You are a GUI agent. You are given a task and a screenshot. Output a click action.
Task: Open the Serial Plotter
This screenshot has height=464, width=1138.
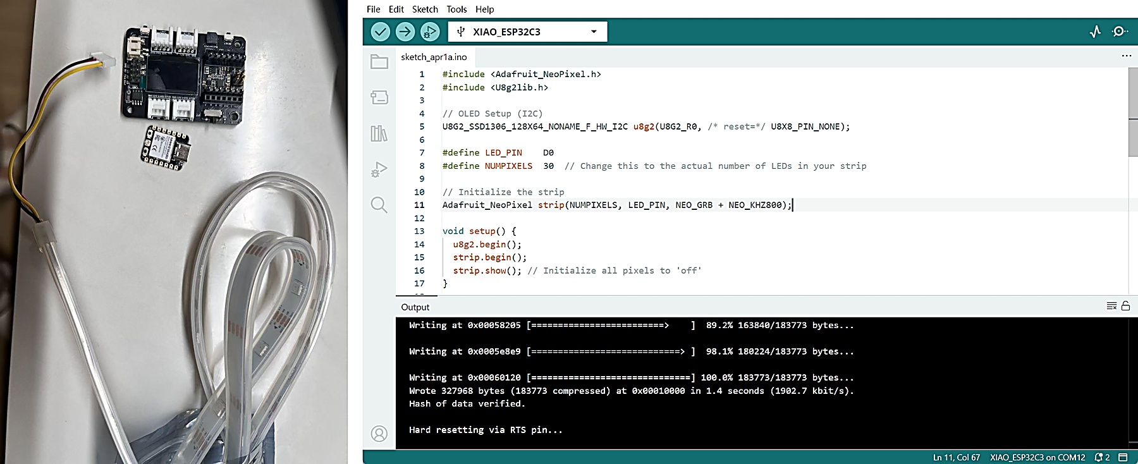1096,32
